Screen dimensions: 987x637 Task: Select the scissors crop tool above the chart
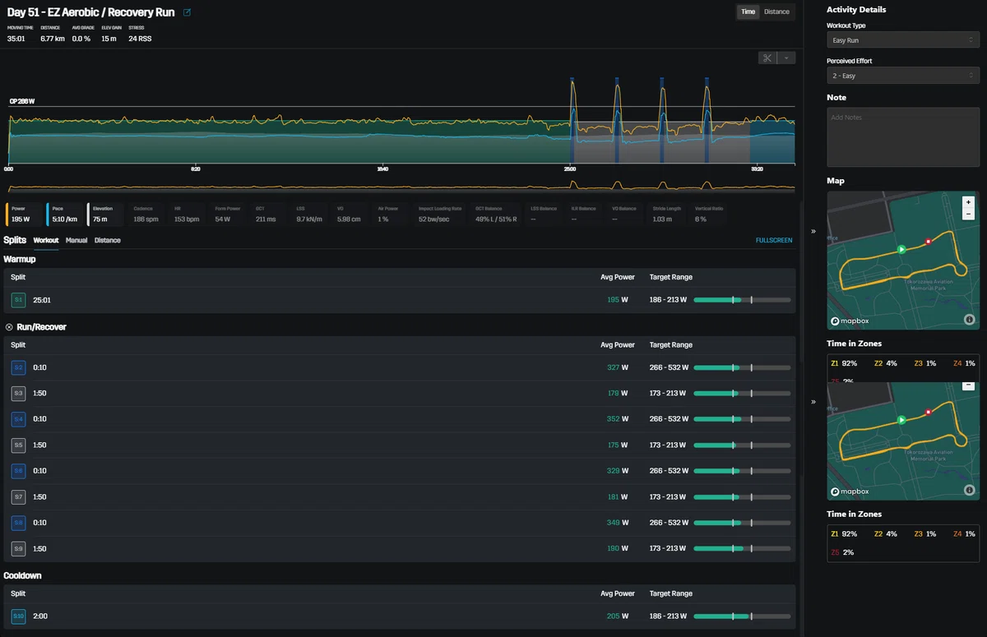[767, 58]
